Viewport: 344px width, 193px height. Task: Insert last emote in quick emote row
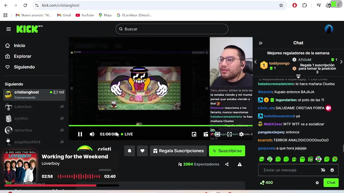(335, 159)
